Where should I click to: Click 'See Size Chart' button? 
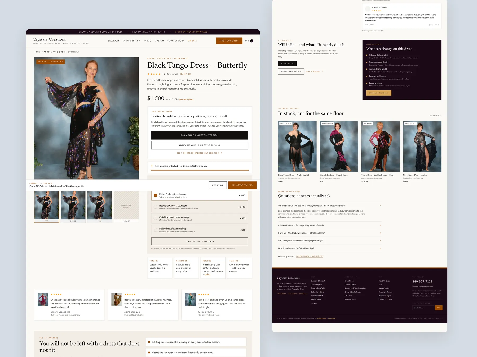tap(287, 63)
